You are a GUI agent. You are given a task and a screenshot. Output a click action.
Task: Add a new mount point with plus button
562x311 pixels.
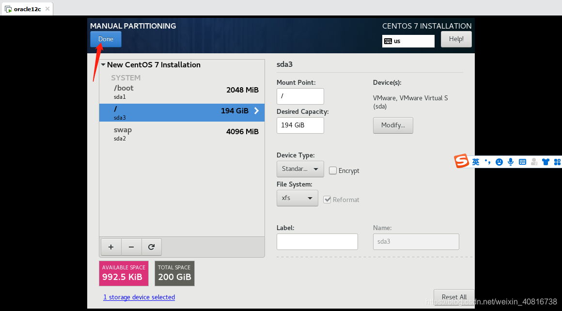[x=111, y=247]
